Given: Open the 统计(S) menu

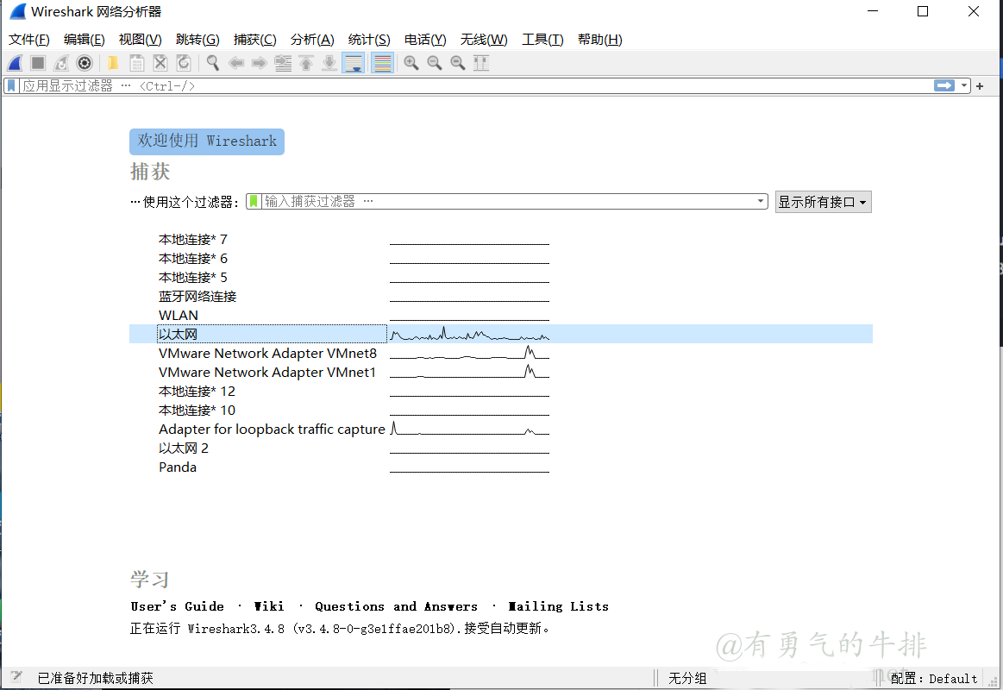Looking at the screenshot, I should tap(369, 39).
